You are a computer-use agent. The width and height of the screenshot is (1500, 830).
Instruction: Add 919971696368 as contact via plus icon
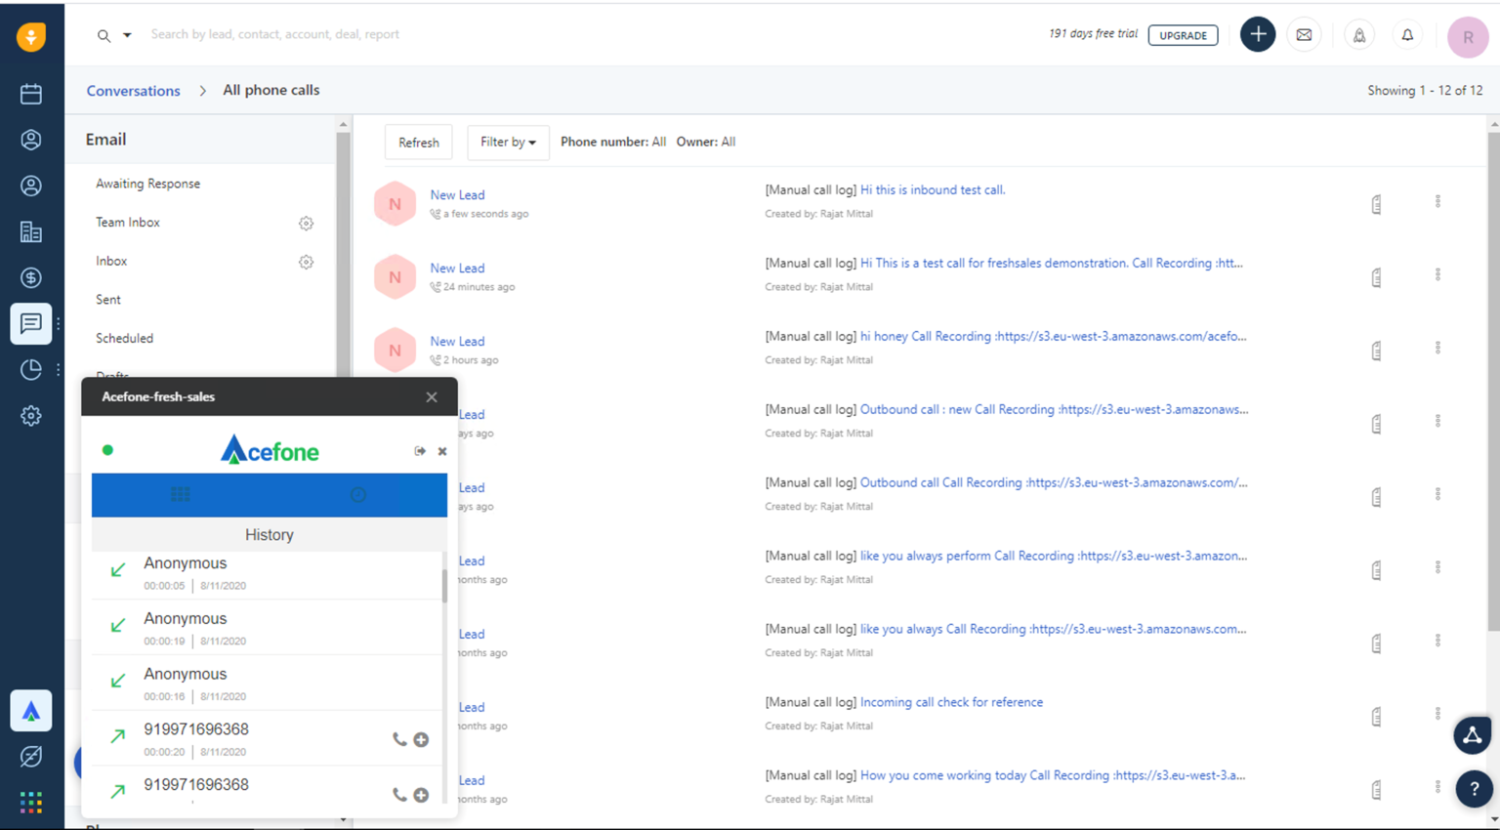pyautogui.click(x=421, y=739)
